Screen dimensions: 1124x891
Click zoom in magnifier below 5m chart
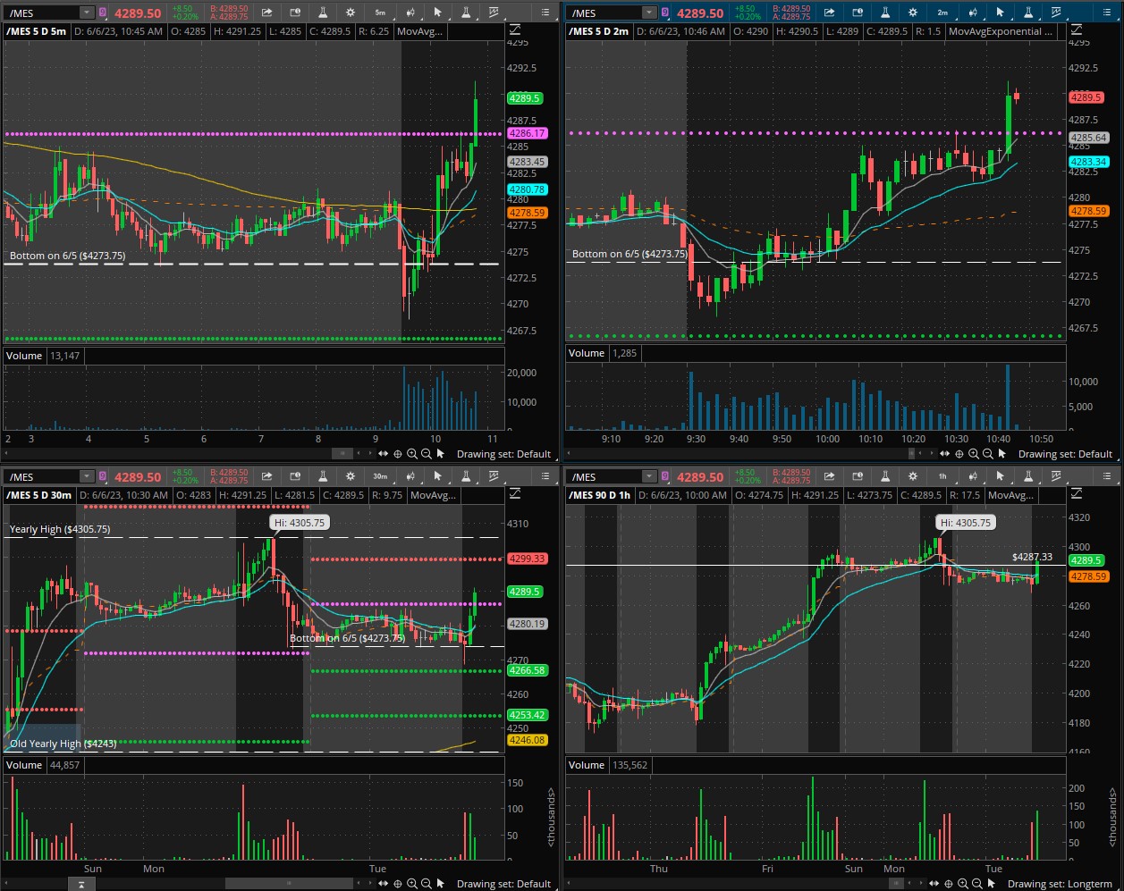tap(410, 454)
